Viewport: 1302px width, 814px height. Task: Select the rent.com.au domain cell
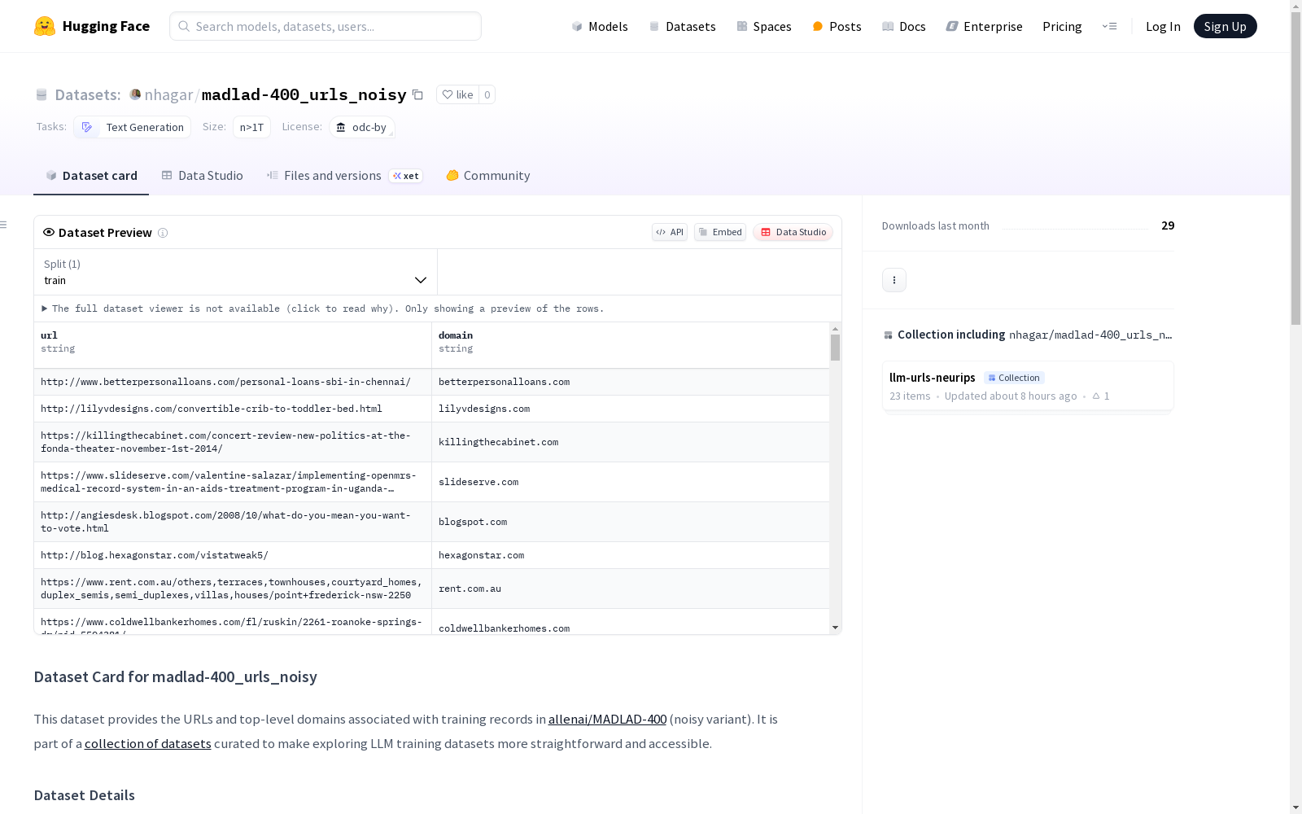coord(631,589)
